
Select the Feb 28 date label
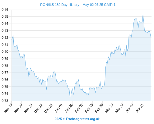pos(99,108)
